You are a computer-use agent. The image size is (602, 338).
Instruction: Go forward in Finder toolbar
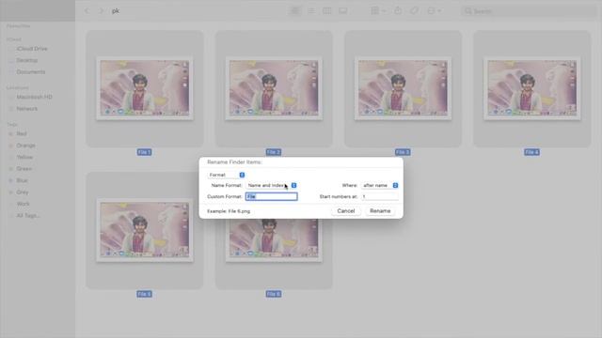[102, 11]
